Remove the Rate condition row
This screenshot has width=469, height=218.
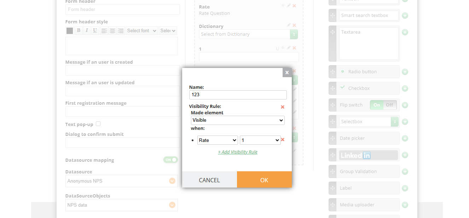point(283,140)
